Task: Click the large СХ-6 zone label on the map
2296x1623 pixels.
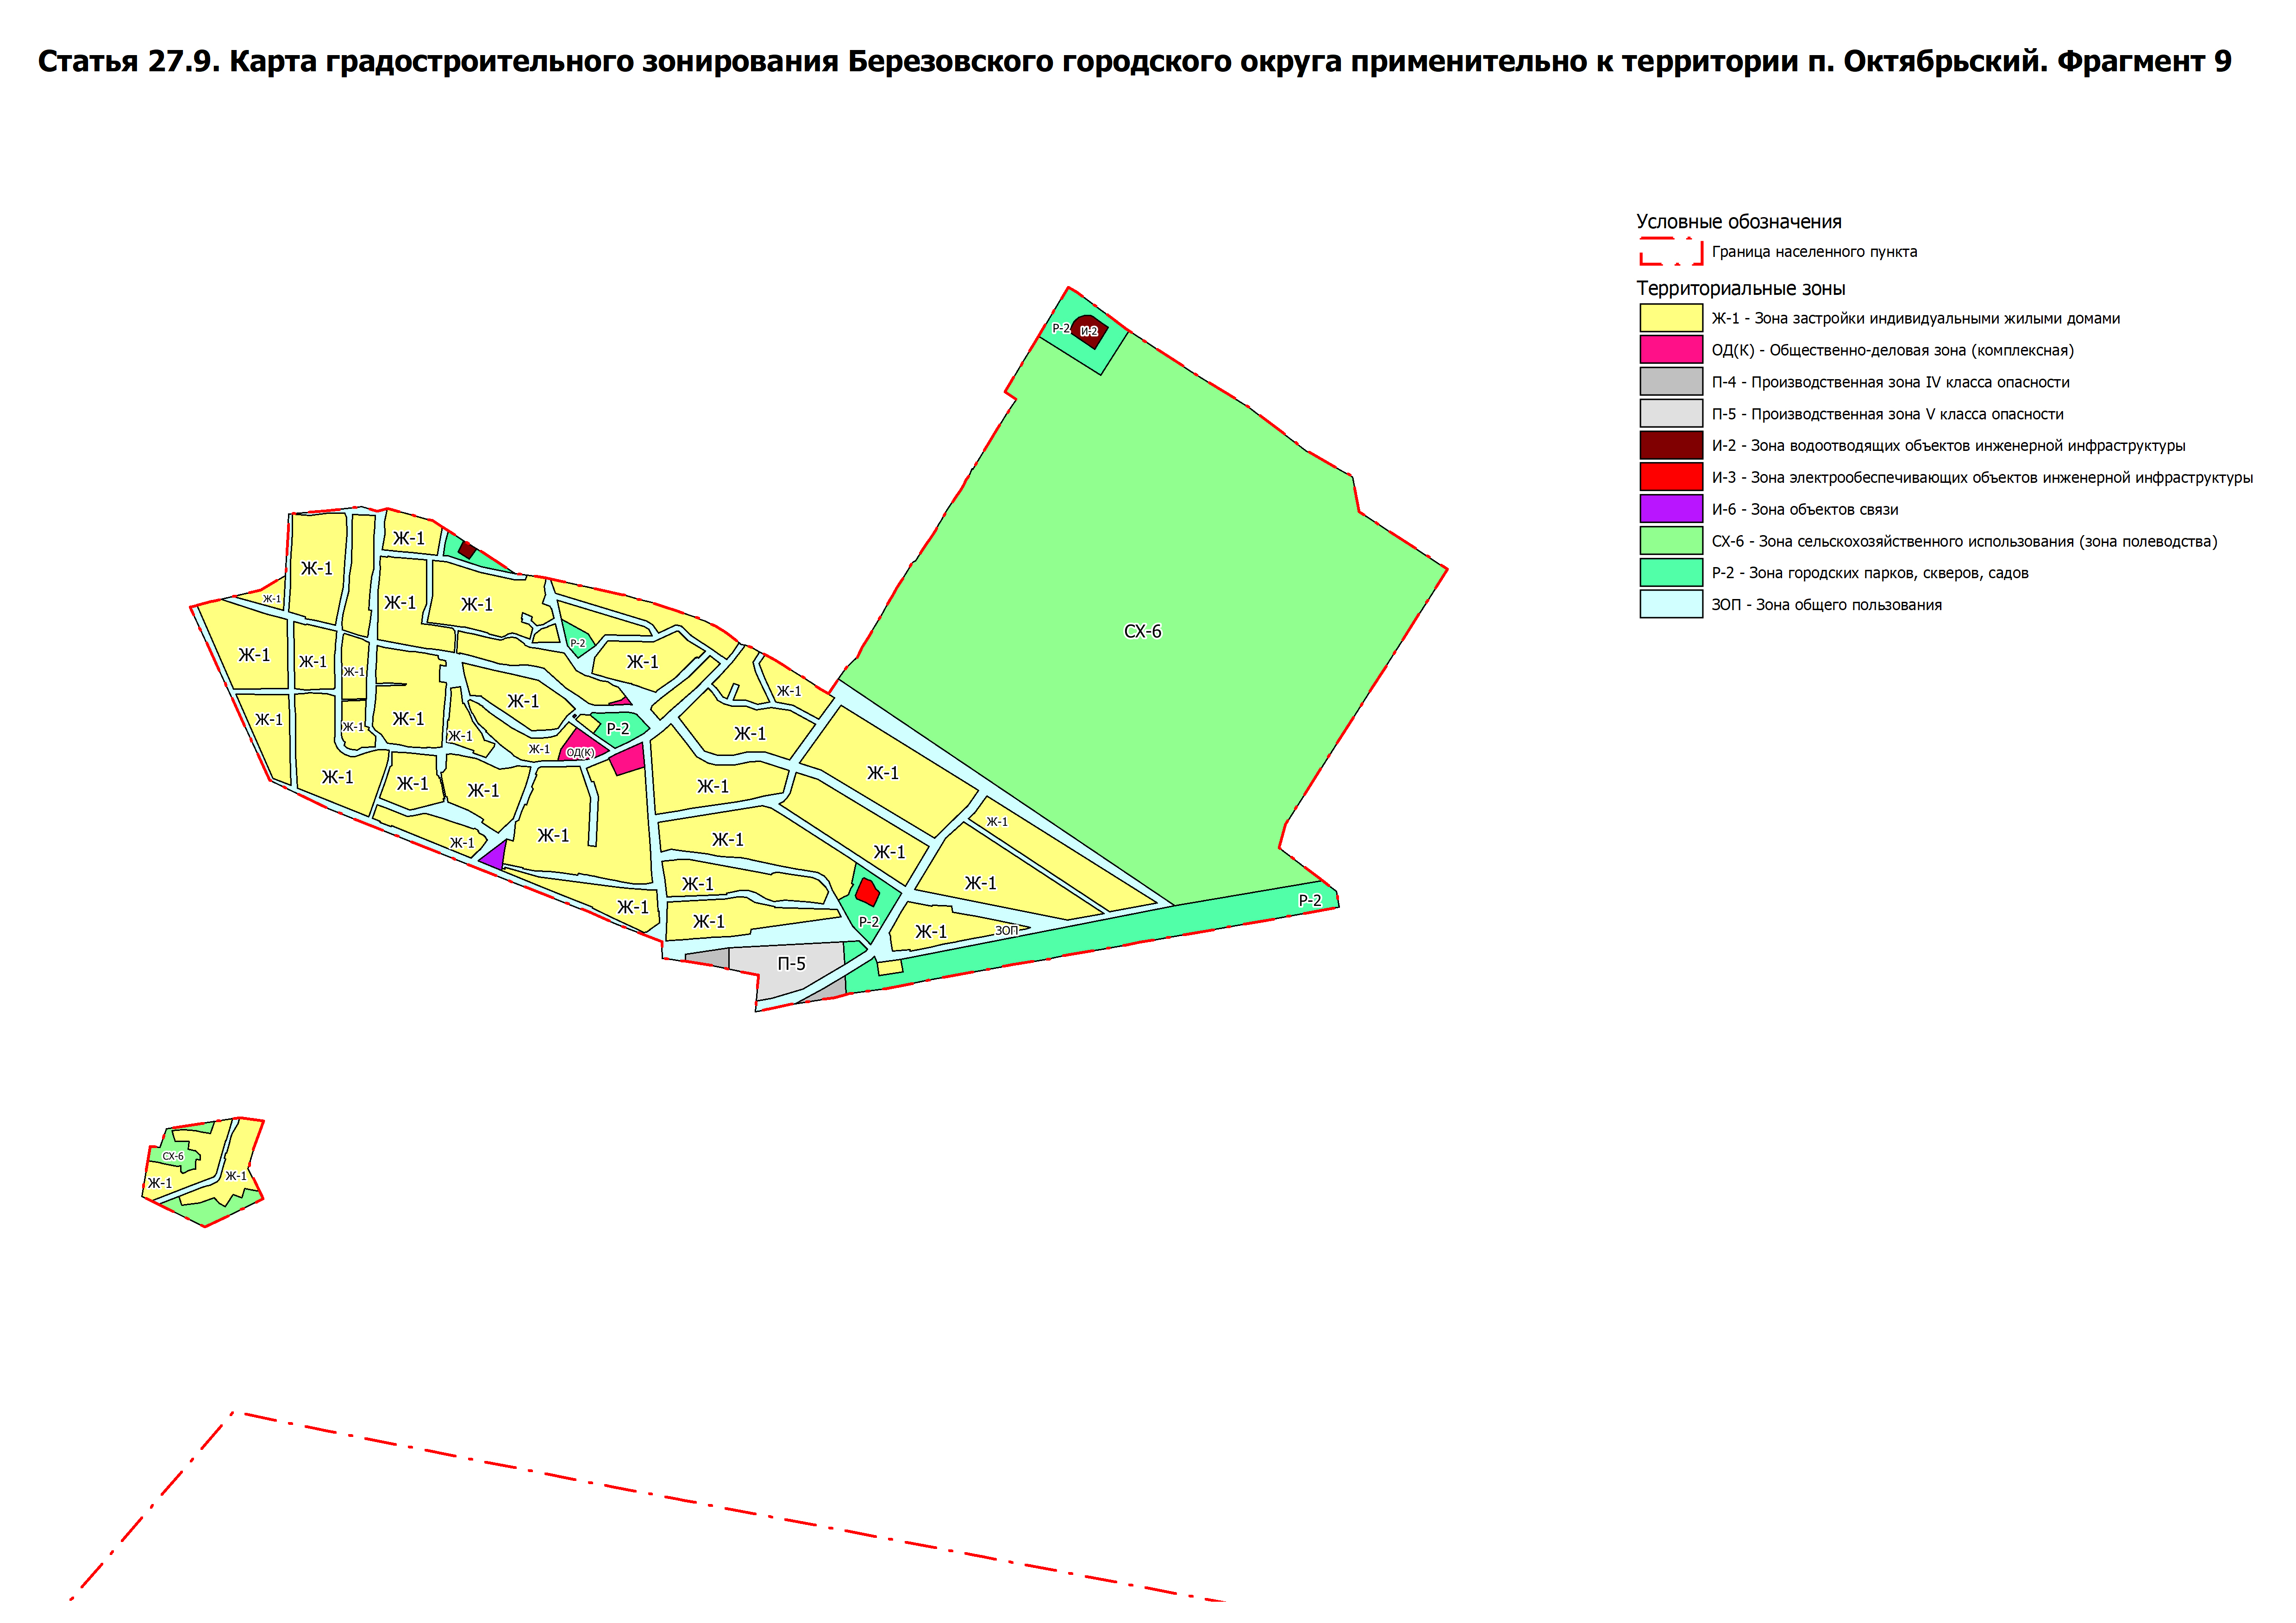Action: [x=1142, y=632]
